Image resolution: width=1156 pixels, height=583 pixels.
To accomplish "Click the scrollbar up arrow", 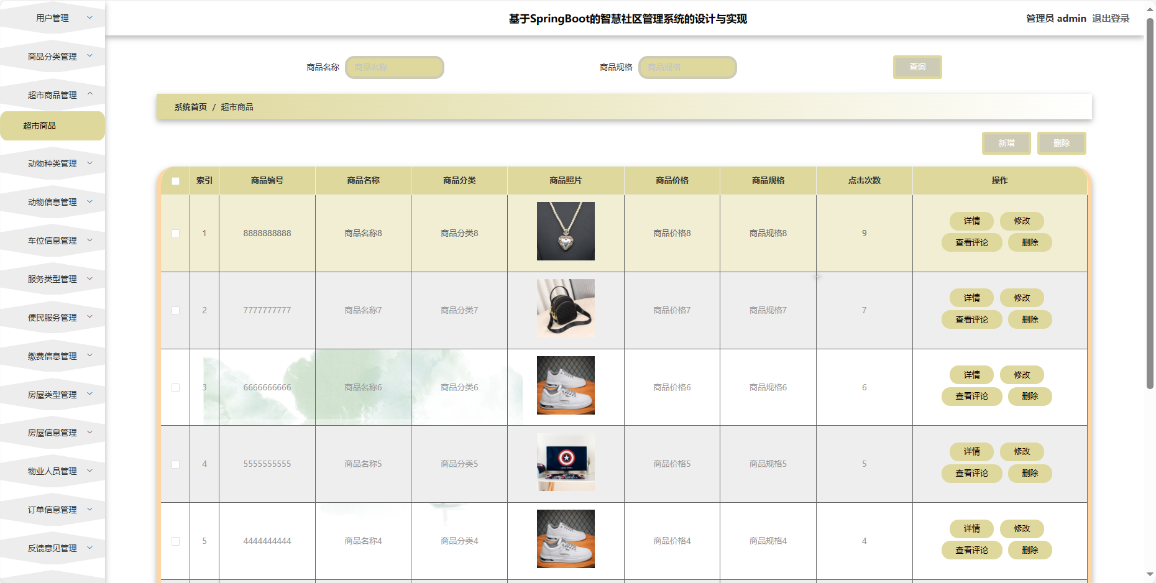I will point(1150,9).
